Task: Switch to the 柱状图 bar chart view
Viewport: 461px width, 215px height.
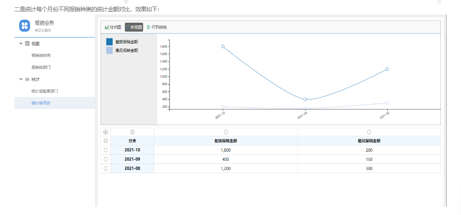Action: (113, 27)
